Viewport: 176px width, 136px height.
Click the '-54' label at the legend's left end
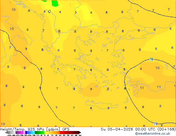(x=9, y=135)
